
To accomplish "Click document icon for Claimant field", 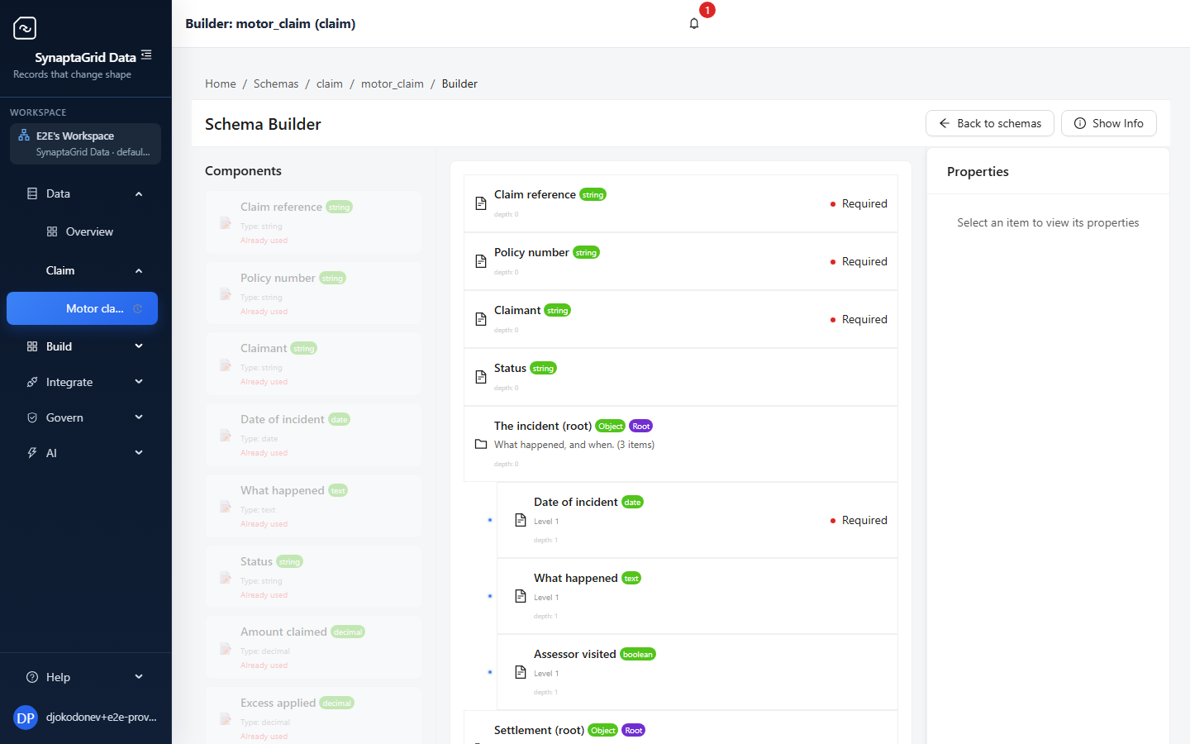I will (481, 319).
